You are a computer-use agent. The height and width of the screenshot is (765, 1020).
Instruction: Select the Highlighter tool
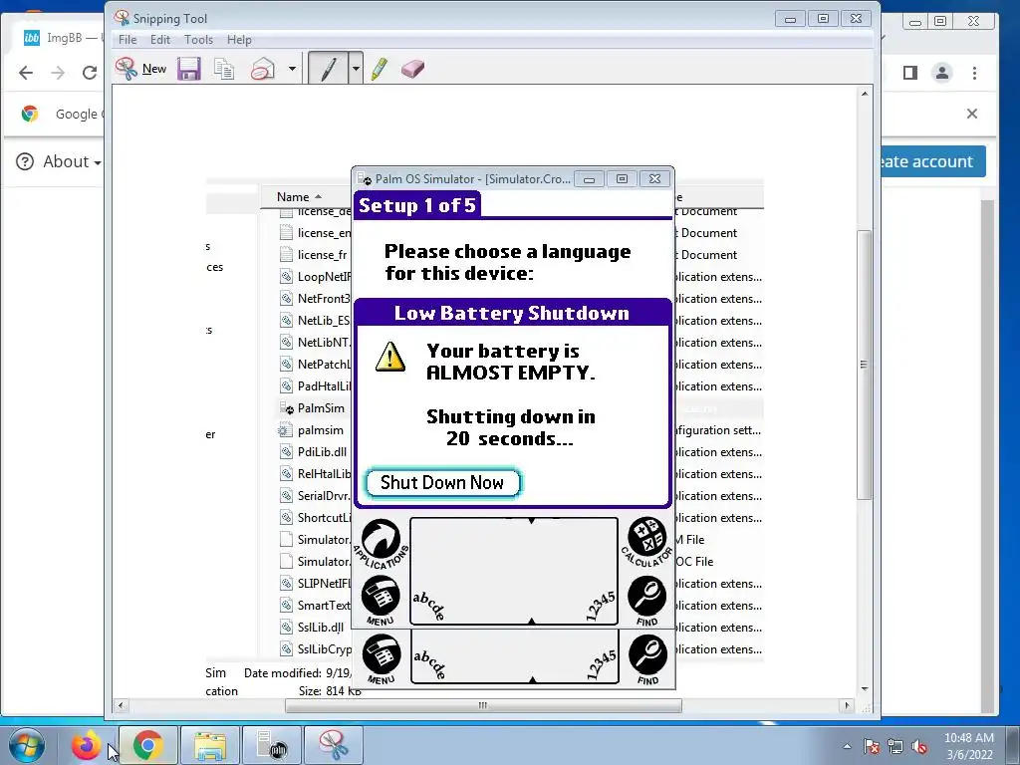(x=380, y=69)
